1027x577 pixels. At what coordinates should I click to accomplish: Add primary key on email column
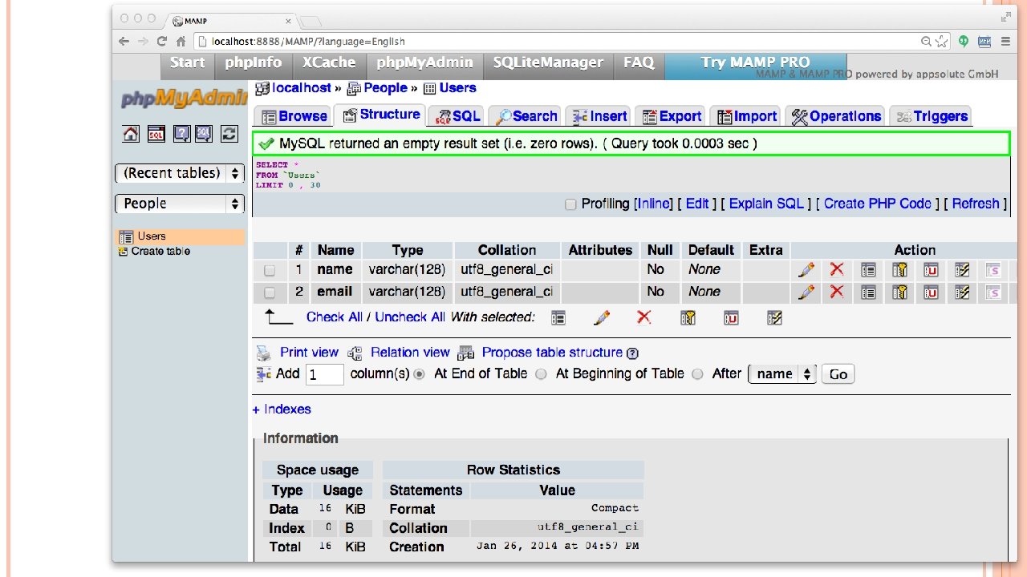coord(899,293)
